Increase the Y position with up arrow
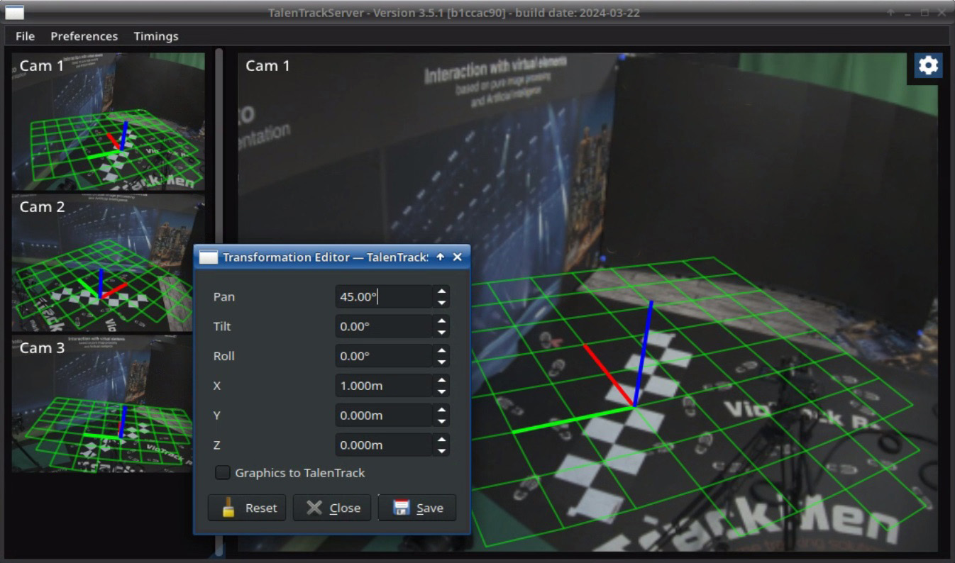Viewport: 955px width, 563px height. 441,410
